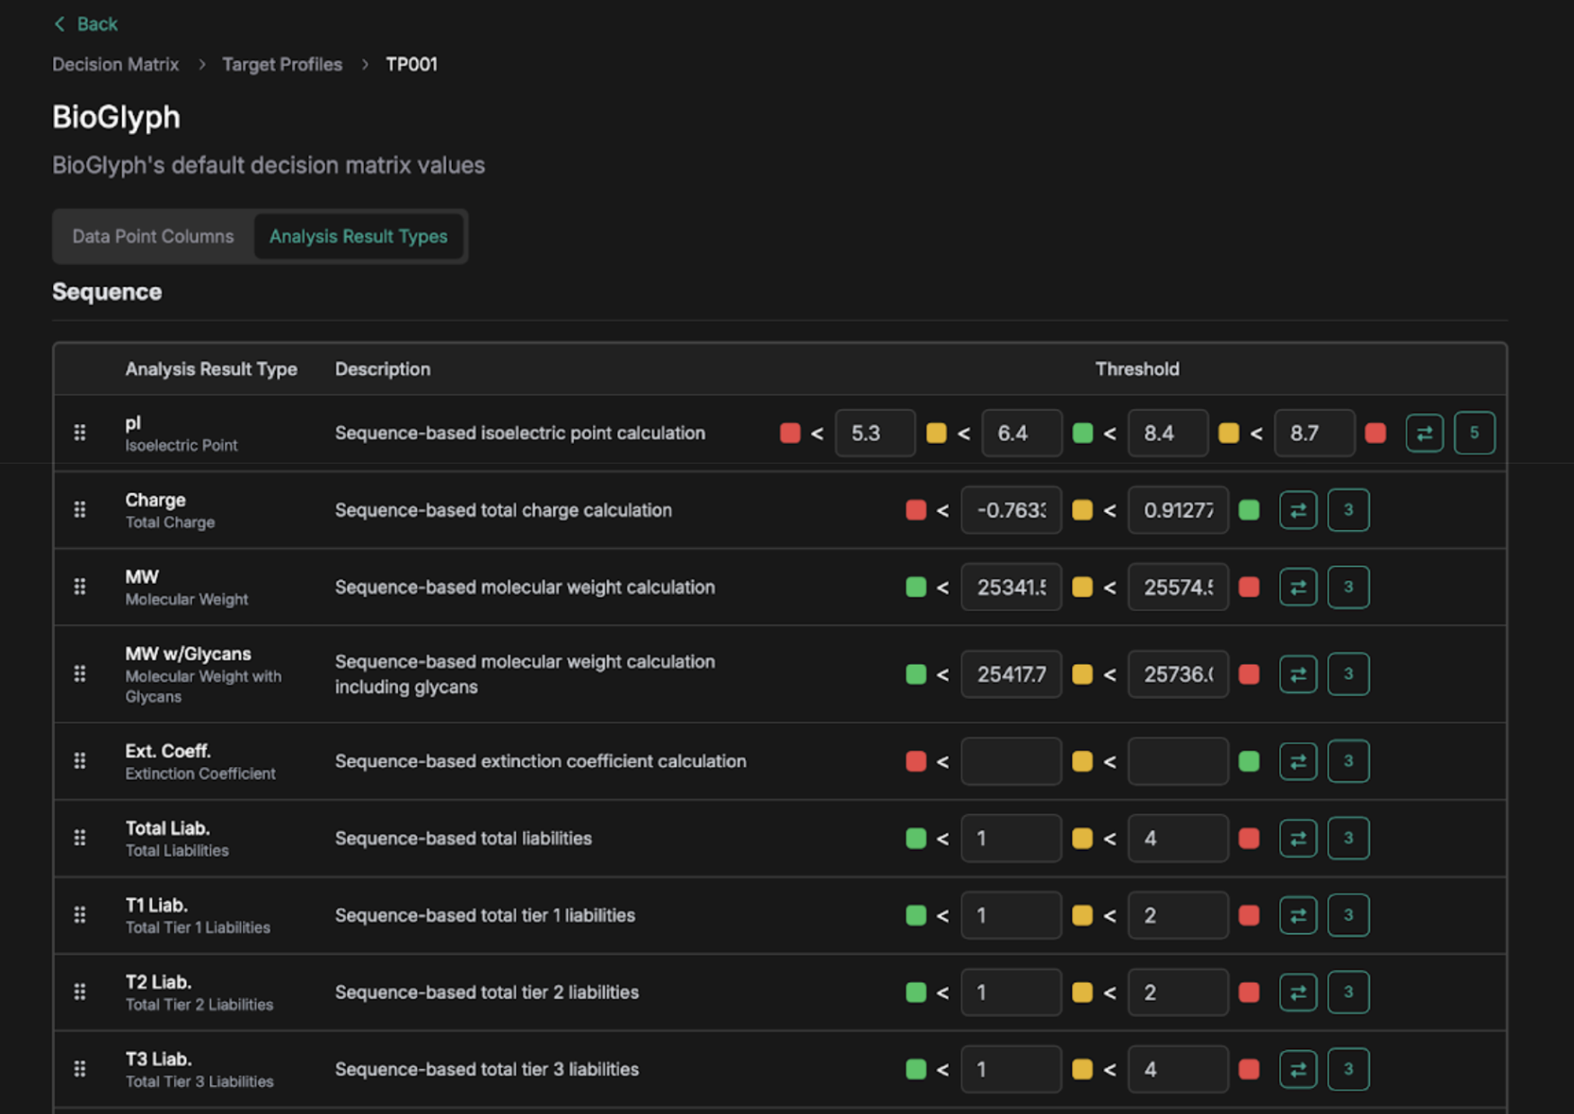This screenshot has width=1574, height=1114.
Task: Reverse threshold order for MW row
Action: pyautogui.click(x=1297, y=588)
